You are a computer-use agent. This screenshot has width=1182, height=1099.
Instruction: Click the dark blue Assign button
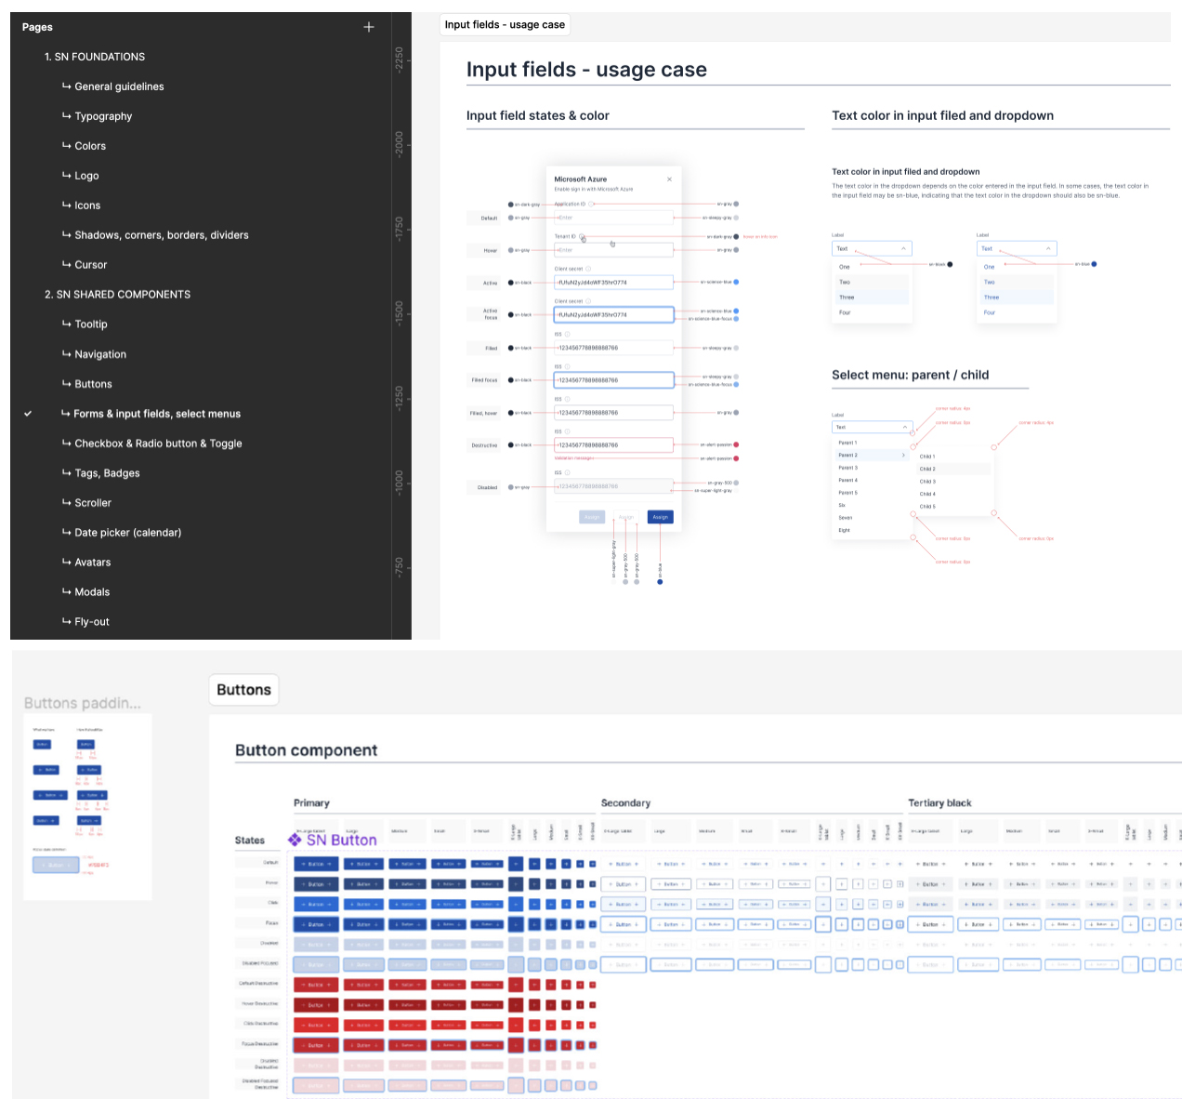point(660,517)
